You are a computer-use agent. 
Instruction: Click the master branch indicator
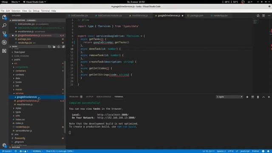(7, 151)
